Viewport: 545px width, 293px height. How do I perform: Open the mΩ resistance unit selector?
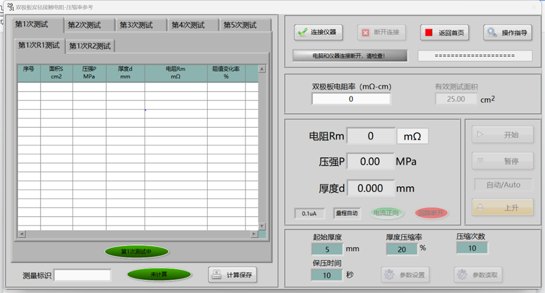[x=412, y=136]
